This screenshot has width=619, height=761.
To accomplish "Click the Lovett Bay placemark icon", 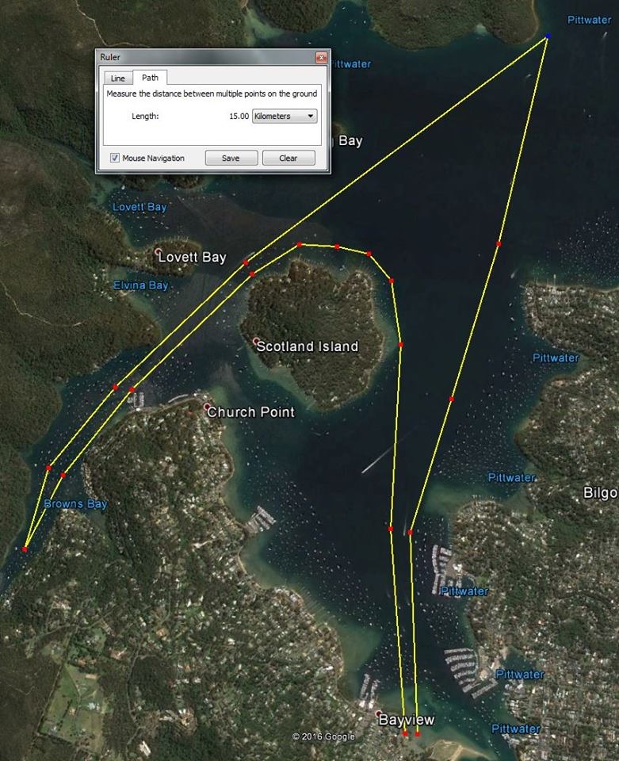I will tap(159, 252).
